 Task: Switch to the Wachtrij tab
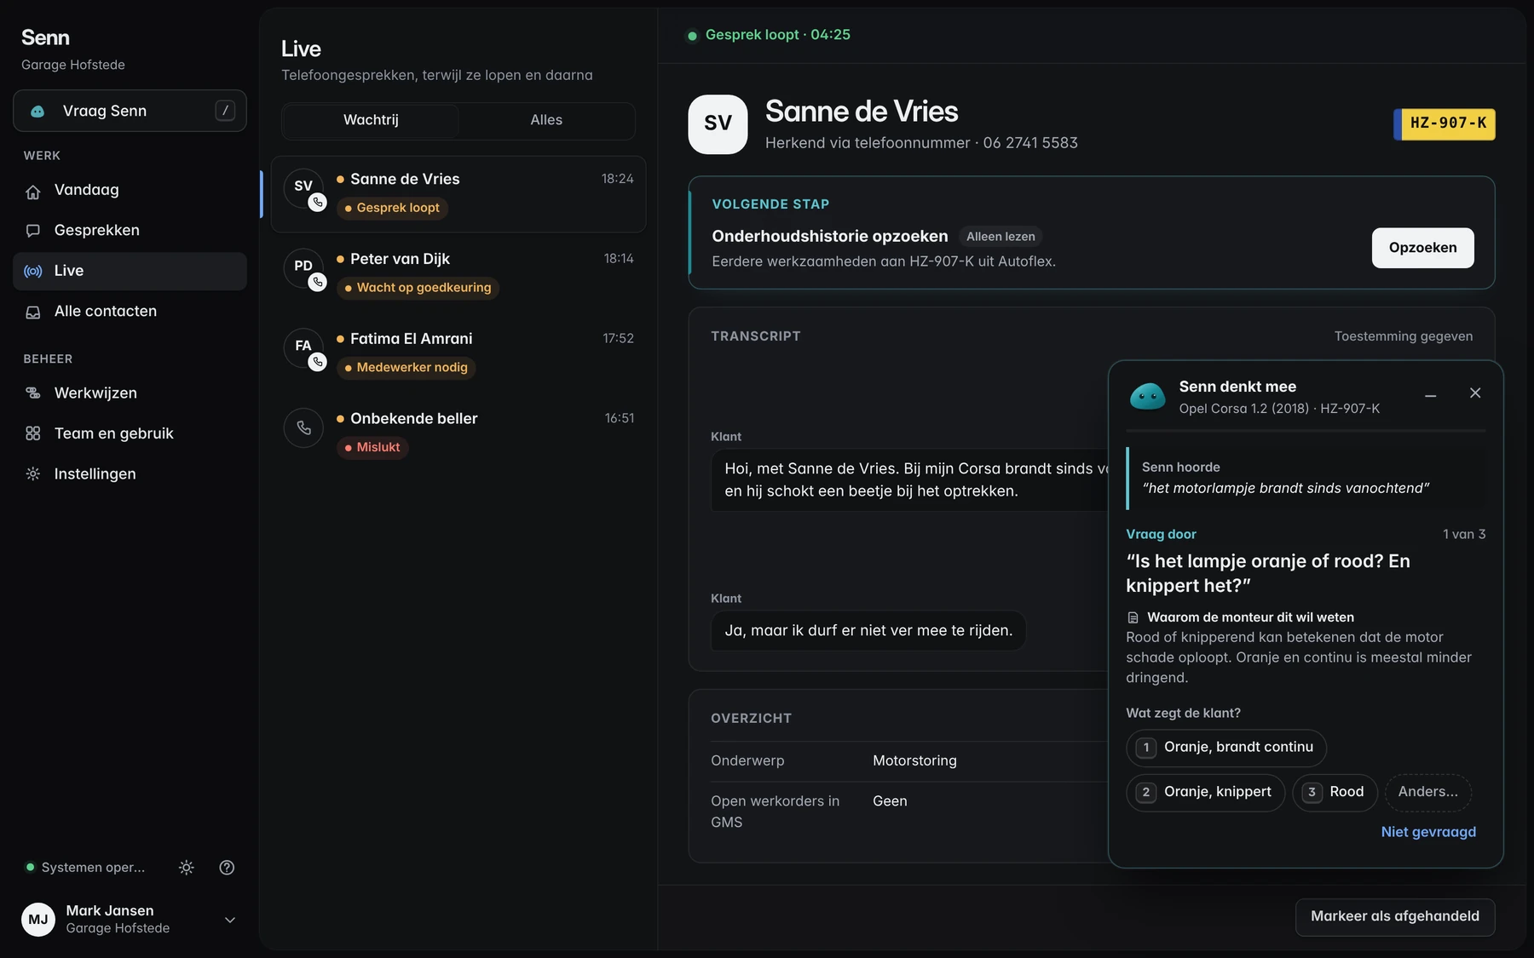pyautogui.click(x=371, y=120)
